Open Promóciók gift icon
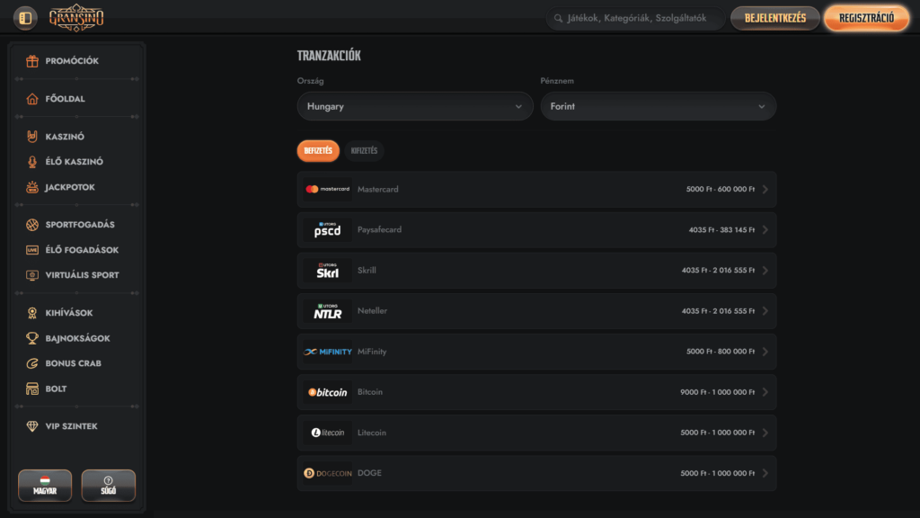 32,61
